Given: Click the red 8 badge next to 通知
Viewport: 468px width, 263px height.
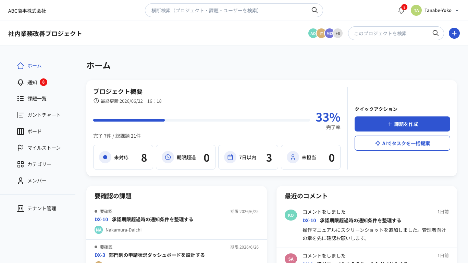Looking at the screenshot, I should pyautogui.click(x=44, y=82).
